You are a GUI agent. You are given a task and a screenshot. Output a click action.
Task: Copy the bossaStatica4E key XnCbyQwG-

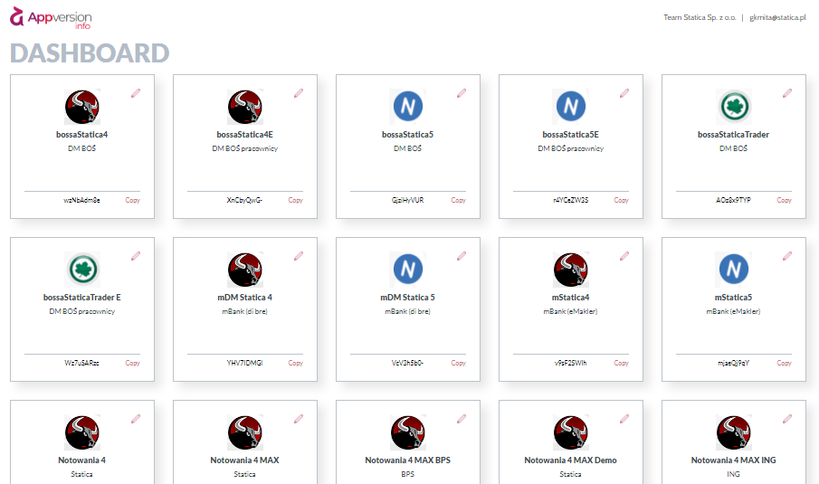coord(296,200)
